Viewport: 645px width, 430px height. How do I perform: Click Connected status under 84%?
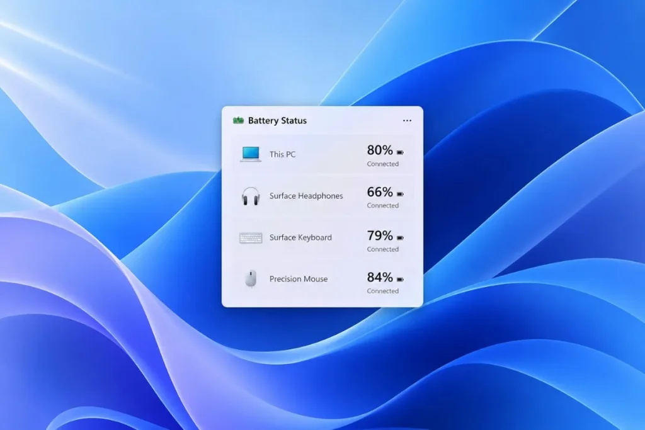pos(382,291)
